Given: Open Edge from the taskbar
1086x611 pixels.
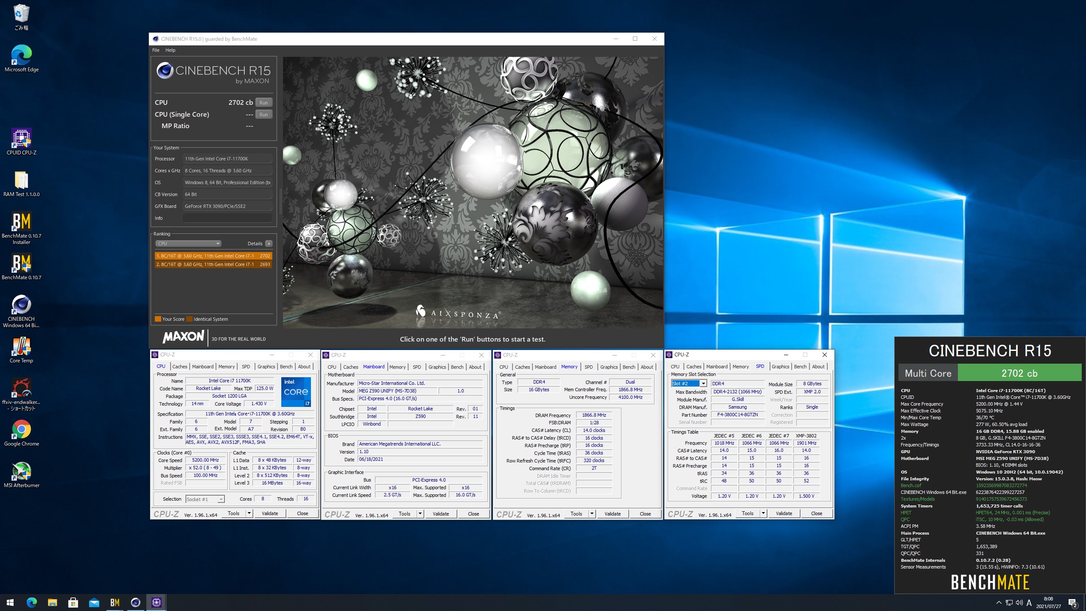Looking at the screenshot, I should pos(31,603).
